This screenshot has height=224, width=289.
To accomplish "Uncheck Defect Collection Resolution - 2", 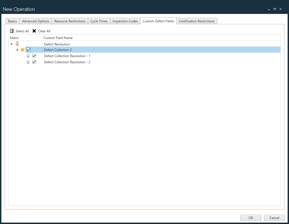I will [34, 62].
